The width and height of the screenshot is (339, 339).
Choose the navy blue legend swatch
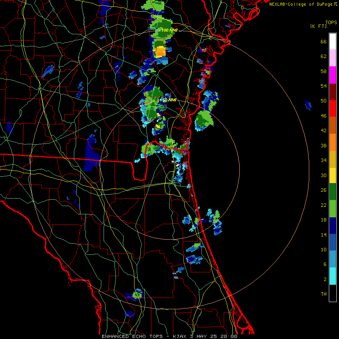333,226
